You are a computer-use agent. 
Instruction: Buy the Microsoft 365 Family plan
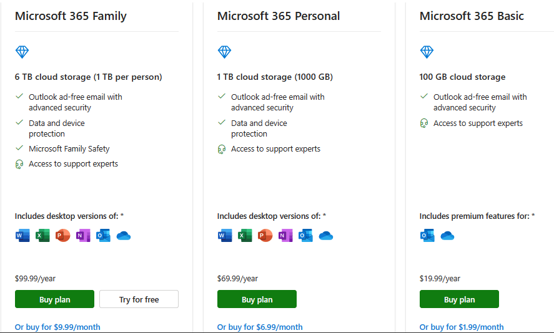[x=54, y=299]
